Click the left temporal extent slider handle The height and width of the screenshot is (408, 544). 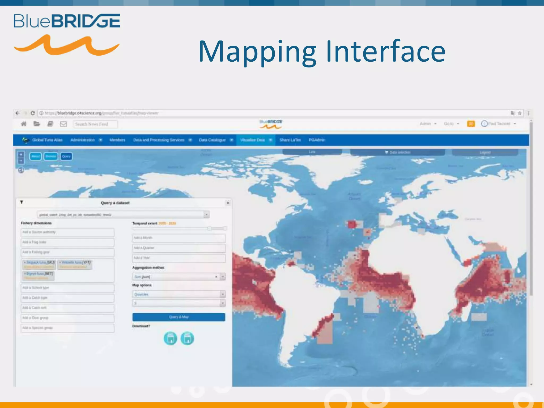[x=209, y=228]
